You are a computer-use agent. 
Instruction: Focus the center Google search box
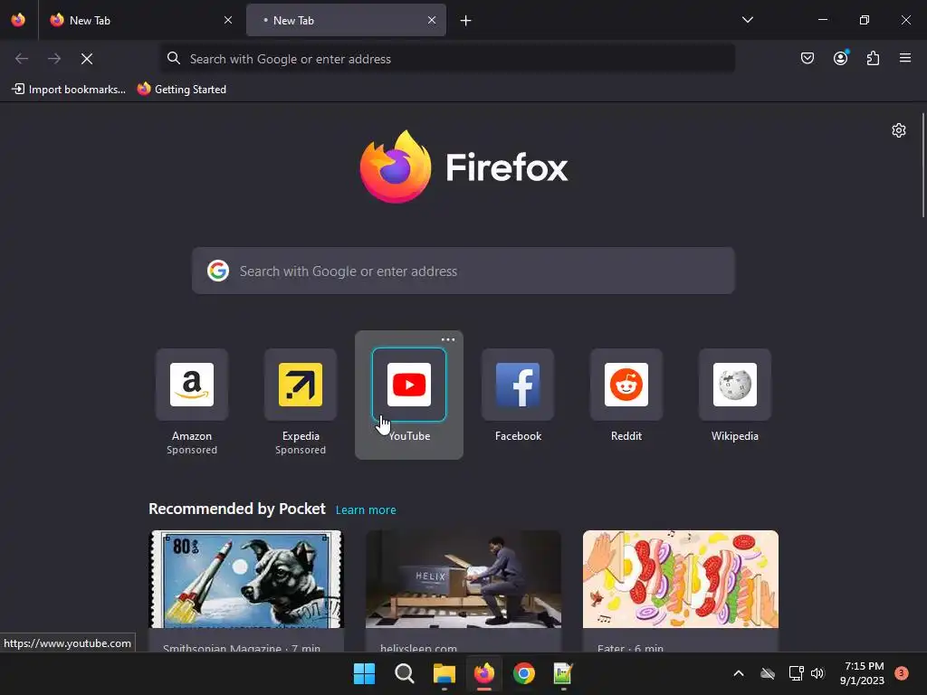[x=463, y=271]
